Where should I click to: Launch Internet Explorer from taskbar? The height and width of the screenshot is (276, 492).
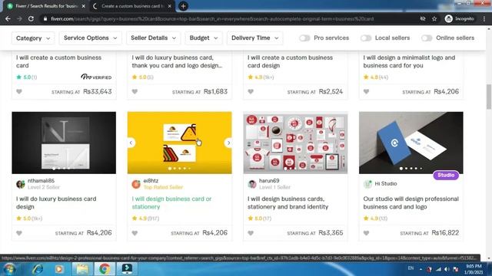coord(38,269)
